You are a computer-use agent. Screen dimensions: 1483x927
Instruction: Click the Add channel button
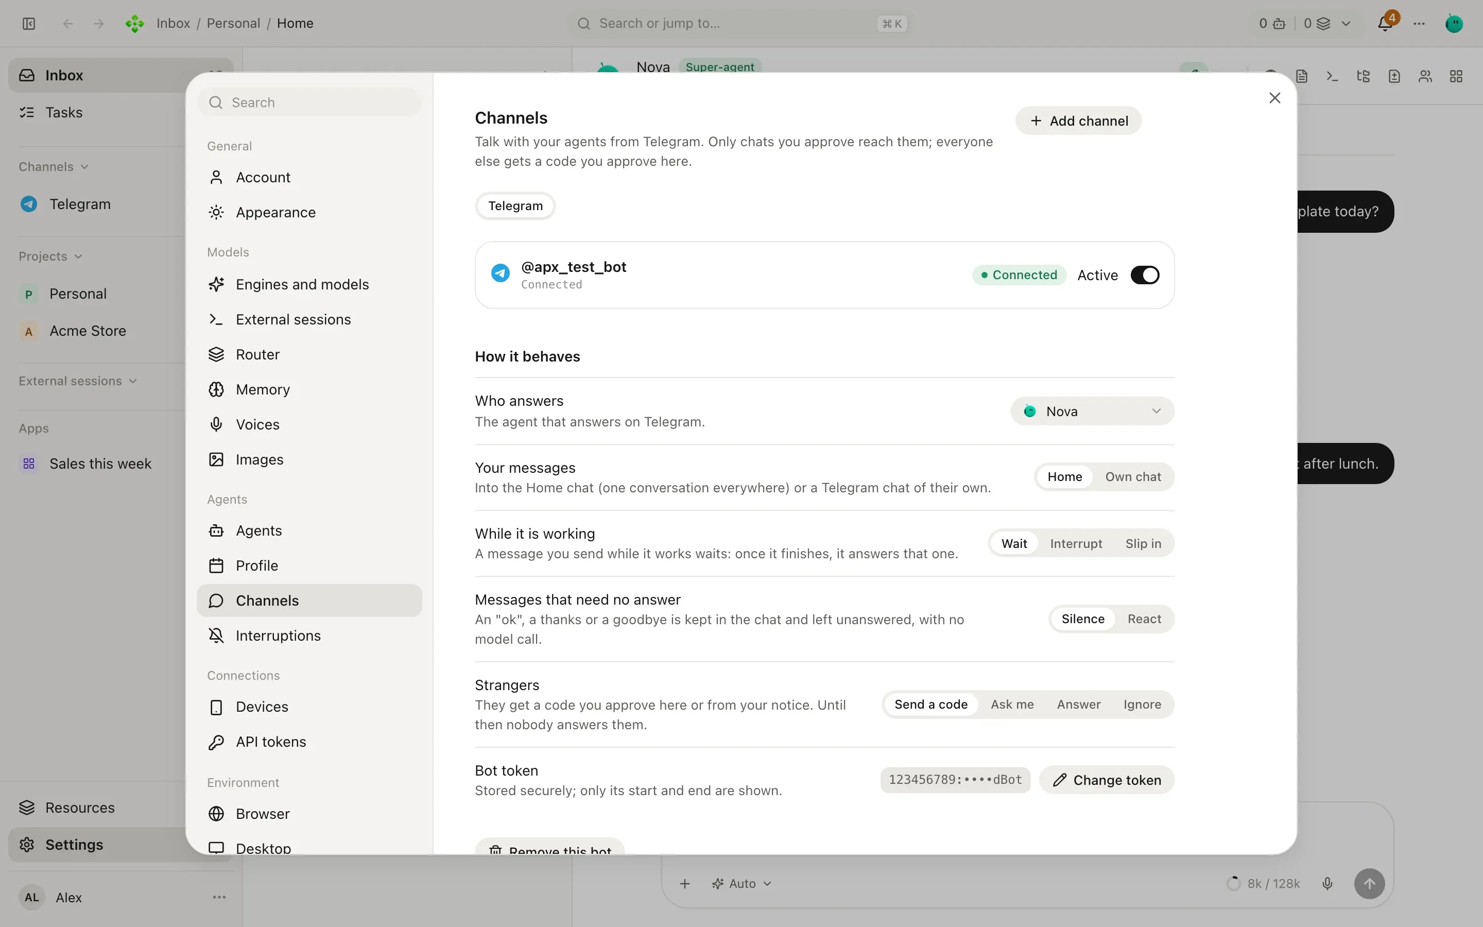(1079, 121)
